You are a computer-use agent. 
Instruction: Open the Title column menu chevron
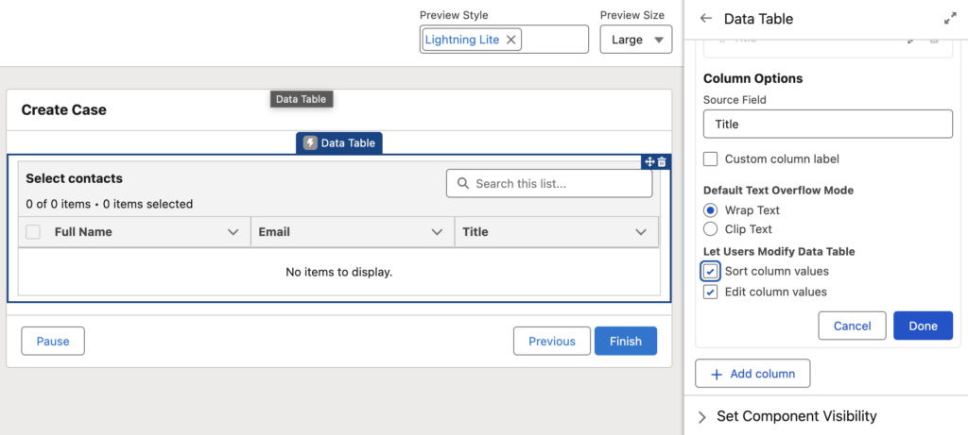pyautogui.click(x=641, y=232)
